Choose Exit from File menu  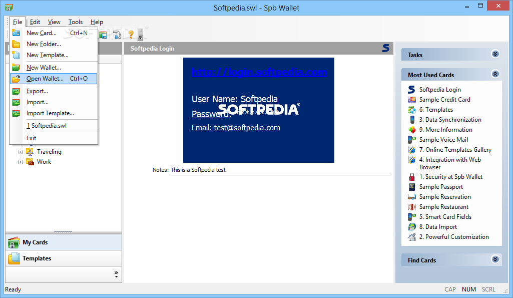[54, 138]
